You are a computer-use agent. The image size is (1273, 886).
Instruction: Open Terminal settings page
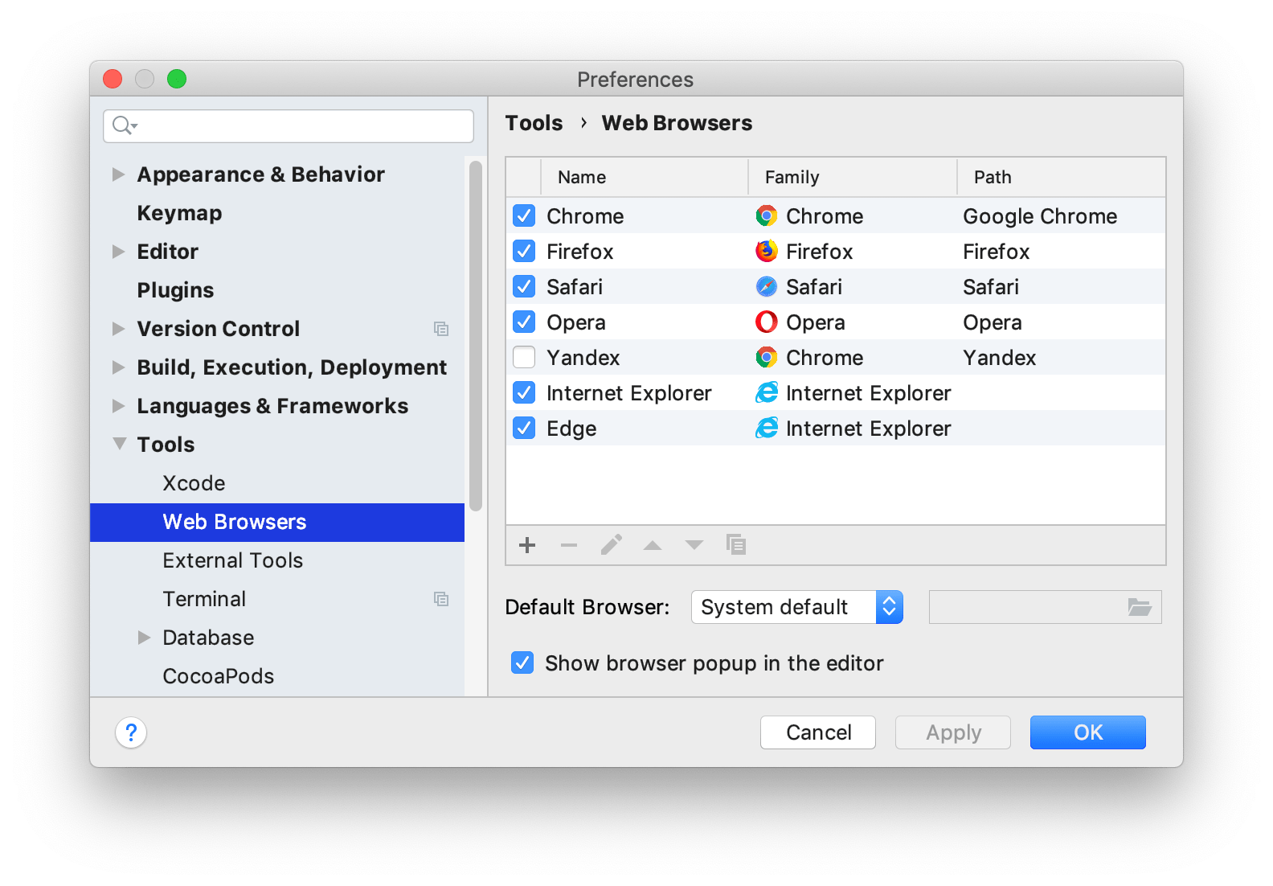pyautogui.click(x=204, y=599)
